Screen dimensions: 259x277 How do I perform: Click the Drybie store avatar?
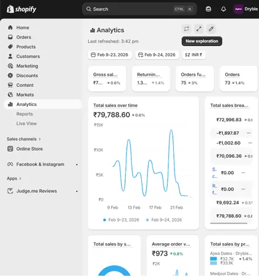[239, 9]
